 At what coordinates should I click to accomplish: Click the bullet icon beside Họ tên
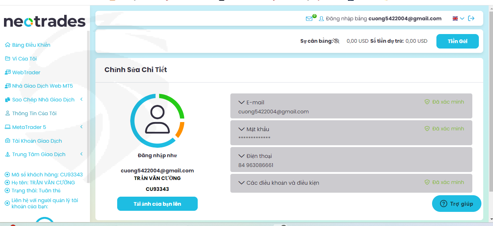[7, 183]
